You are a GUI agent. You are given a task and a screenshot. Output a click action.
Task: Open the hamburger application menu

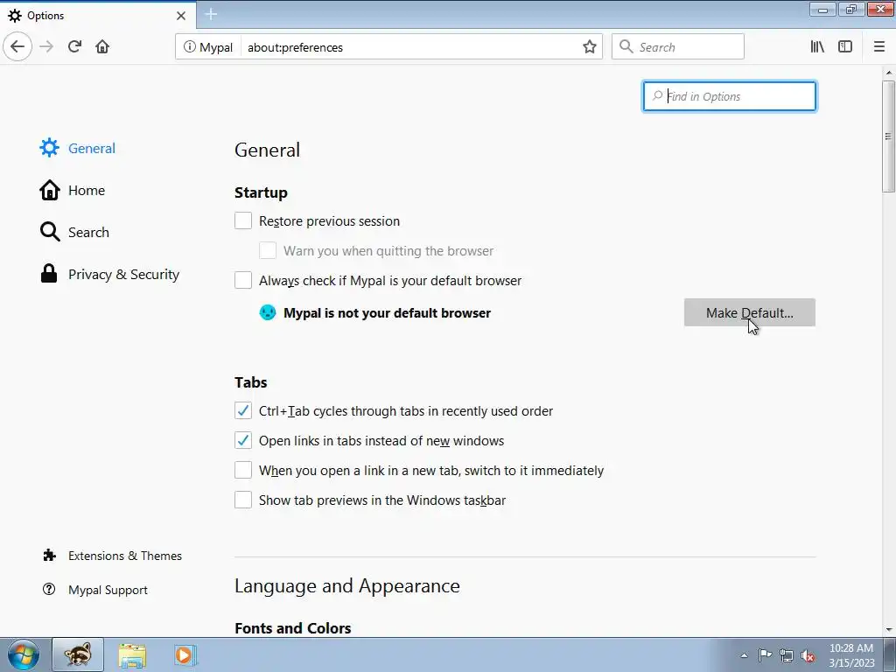tap(879, 46)
